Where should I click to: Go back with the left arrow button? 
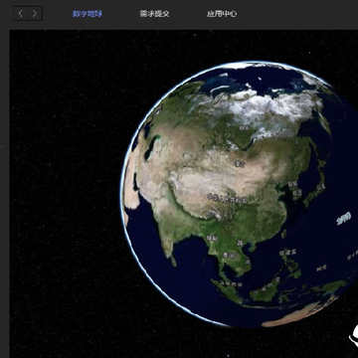[21, 14]
